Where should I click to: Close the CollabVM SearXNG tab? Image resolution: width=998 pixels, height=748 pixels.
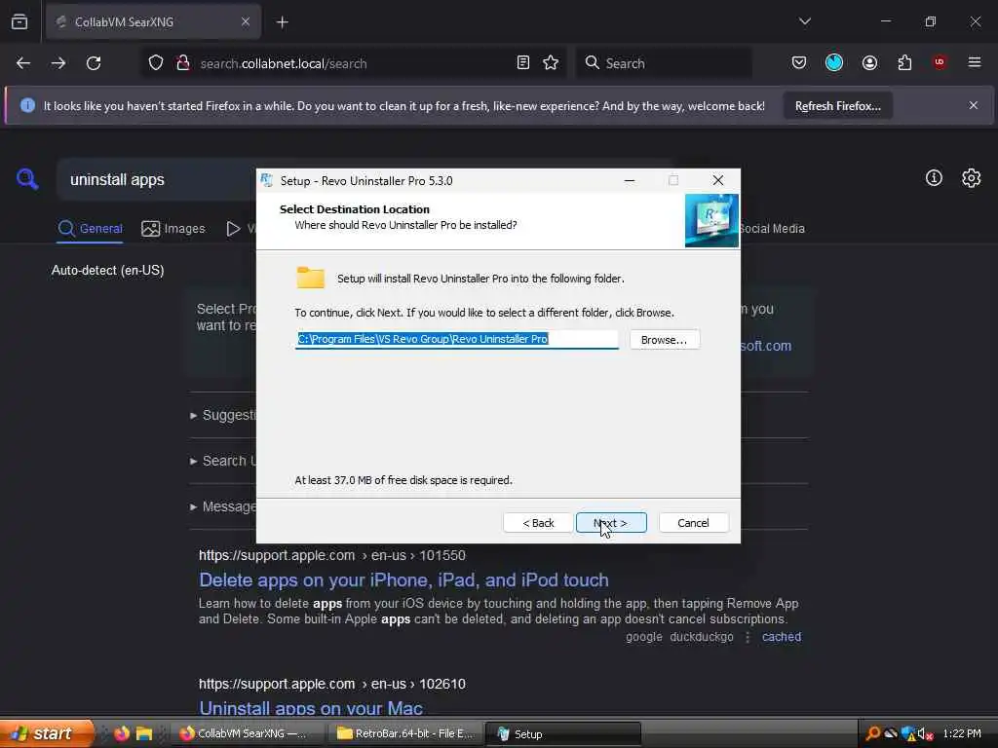[245, 21]
